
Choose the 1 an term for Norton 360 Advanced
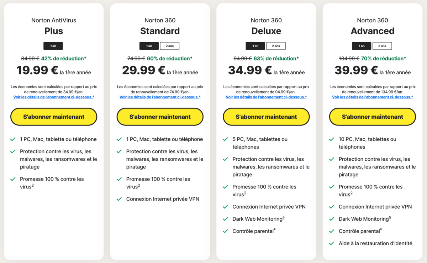click(x=362, y=46)
